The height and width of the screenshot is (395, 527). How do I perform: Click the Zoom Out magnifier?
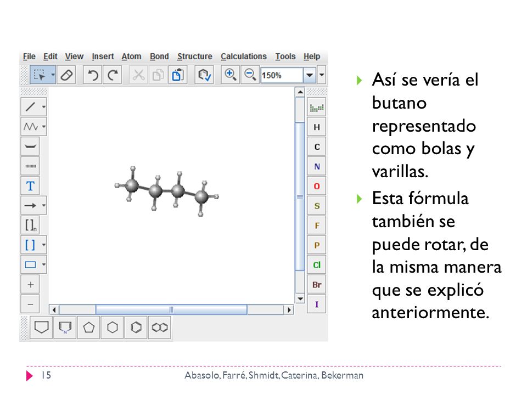pyautogui.click(x=250, y=75)
